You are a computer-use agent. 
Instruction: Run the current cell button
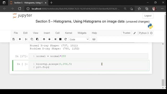click(x=55, y=39)
